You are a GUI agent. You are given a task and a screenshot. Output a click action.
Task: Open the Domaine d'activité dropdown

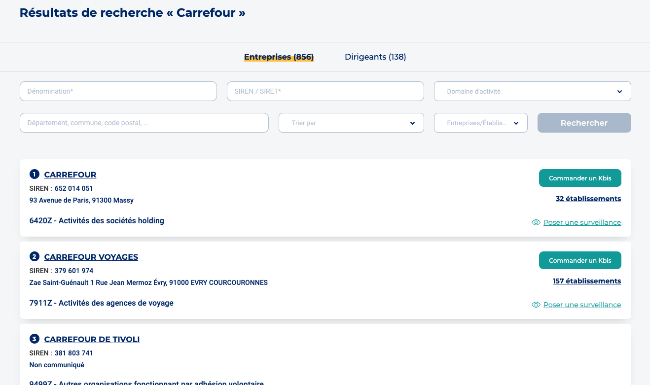pyautogui.click(x=533, y=91)
